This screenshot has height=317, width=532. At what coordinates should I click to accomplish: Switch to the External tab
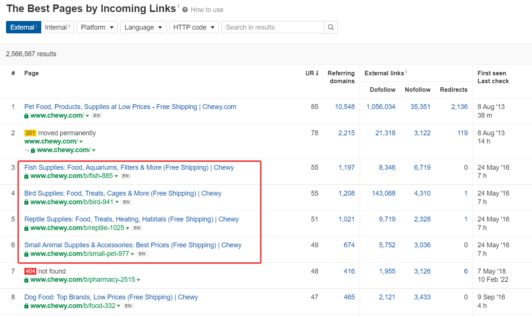click(x=24, y=27)
